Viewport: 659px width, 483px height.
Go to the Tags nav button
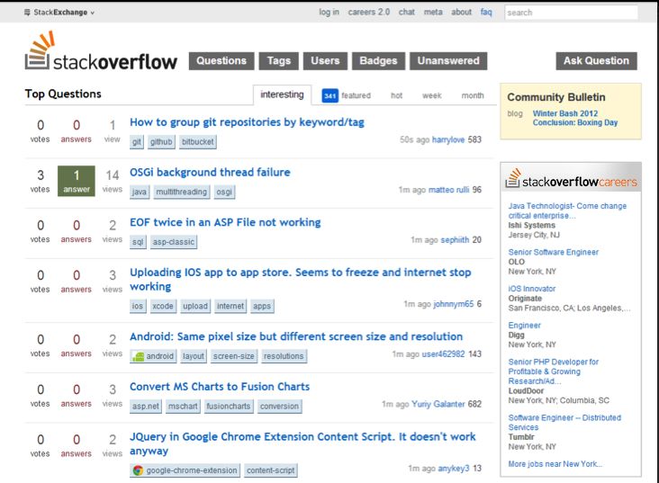click(x=279, y=61)
